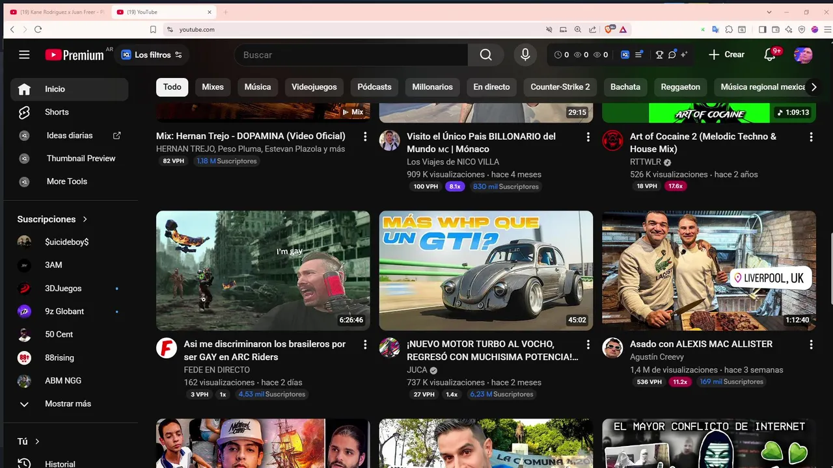This screenshot has width=833, height=468.
Task: Open the Los filtros settings button
Action: 152,55
